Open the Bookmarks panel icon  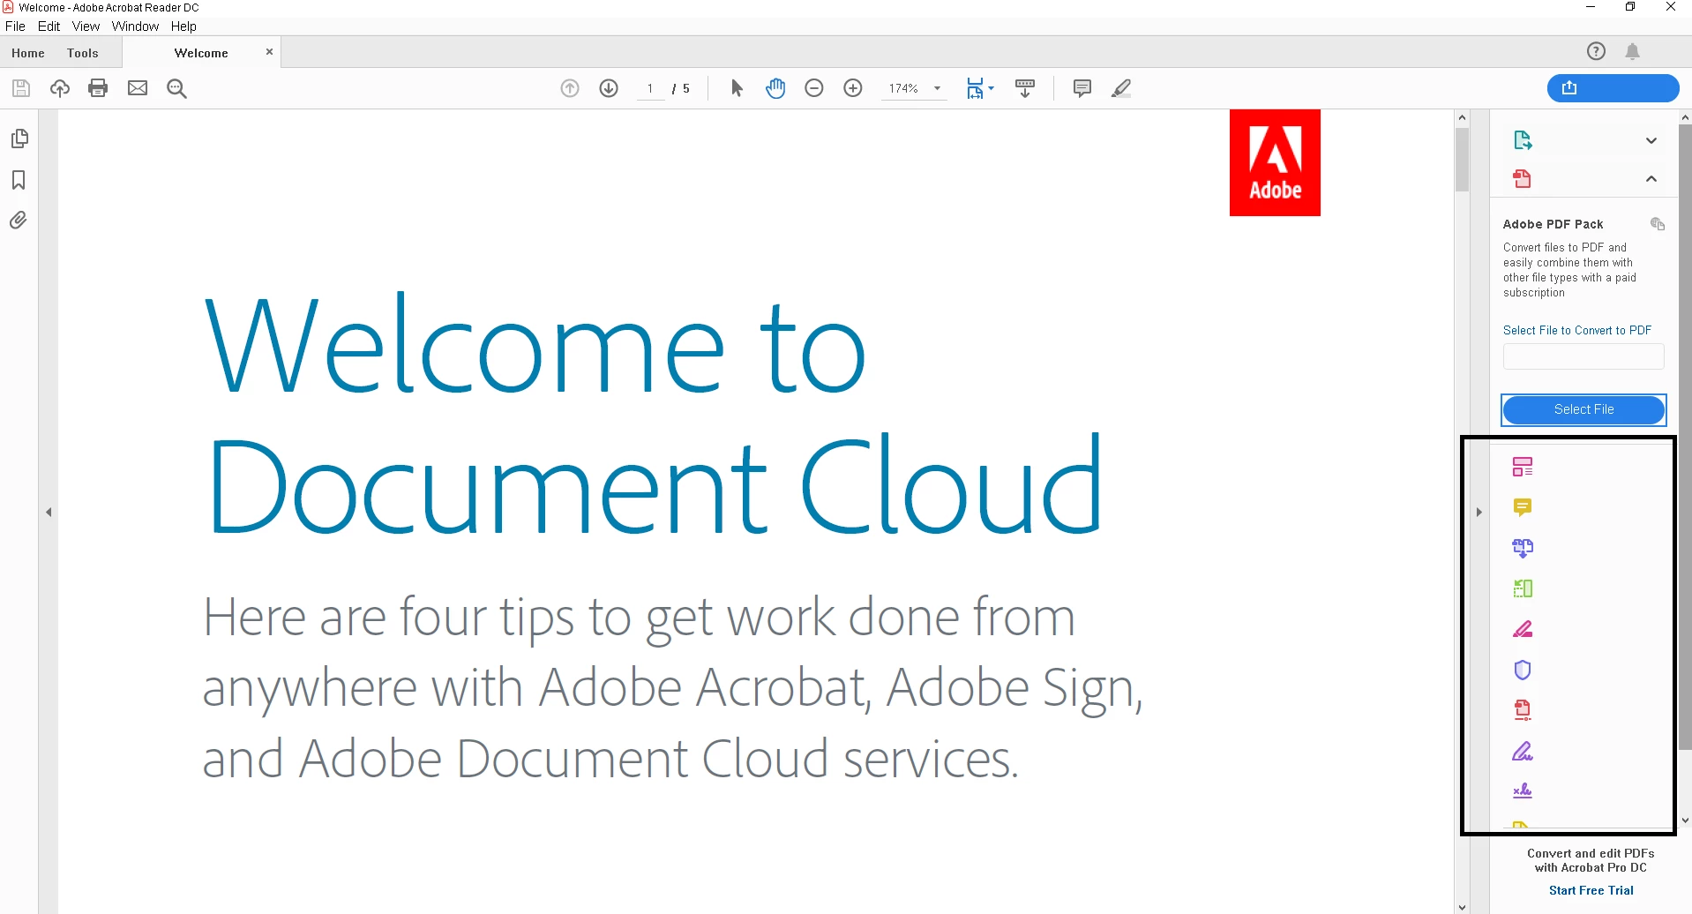tap(19, 180)
